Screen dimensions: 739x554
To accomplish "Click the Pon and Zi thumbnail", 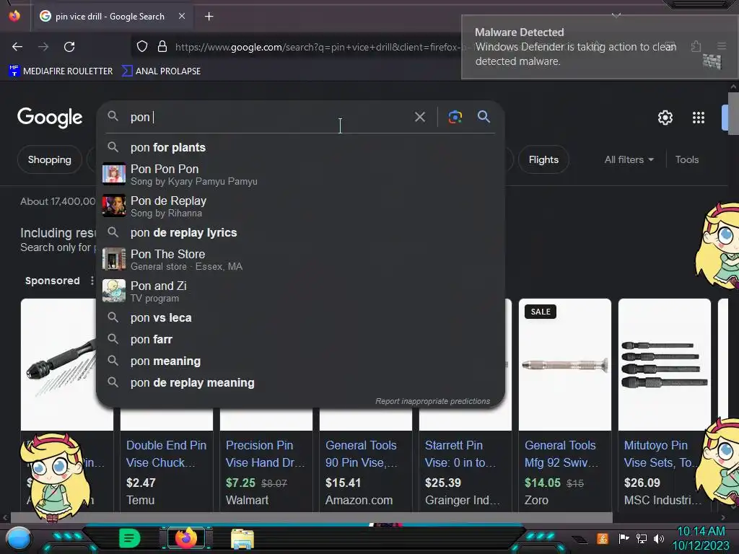I will pyautogui.click(x=113, y=291).
